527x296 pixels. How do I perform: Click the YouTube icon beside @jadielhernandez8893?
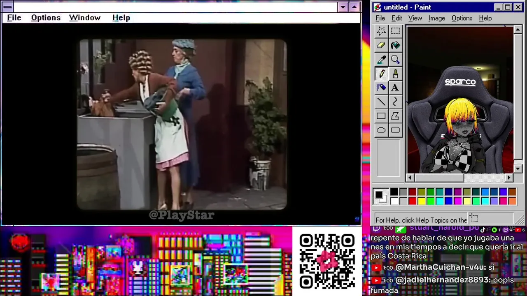point(376,280)
